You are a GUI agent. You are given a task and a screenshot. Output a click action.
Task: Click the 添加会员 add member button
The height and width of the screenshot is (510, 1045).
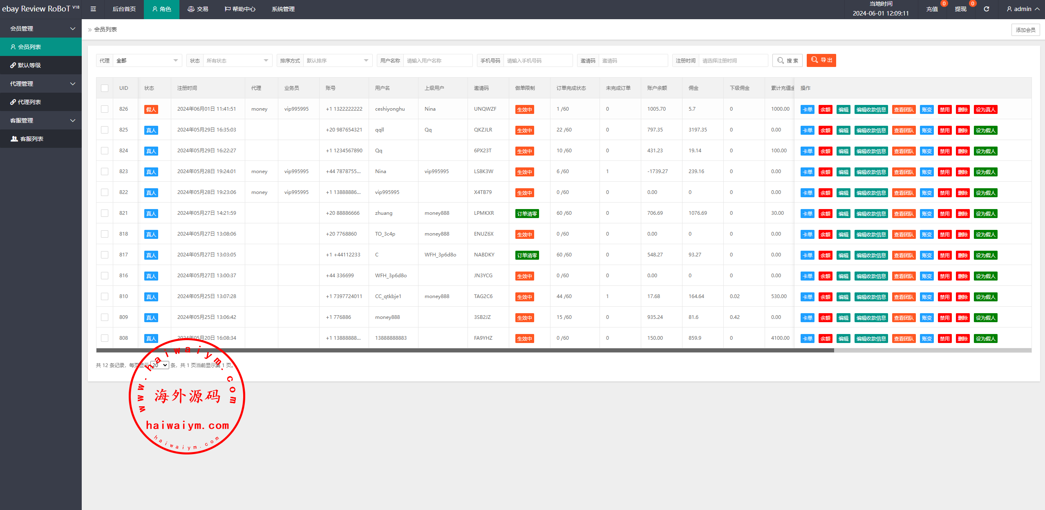(x=1025, y=30)
